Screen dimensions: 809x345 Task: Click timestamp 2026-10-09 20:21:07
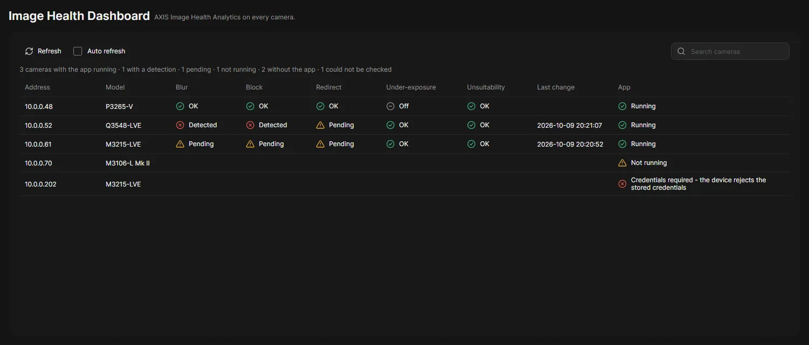(570, 126)
